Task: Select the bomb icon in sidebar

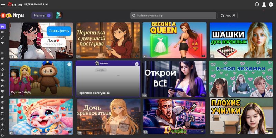Action: click(2, 97)
